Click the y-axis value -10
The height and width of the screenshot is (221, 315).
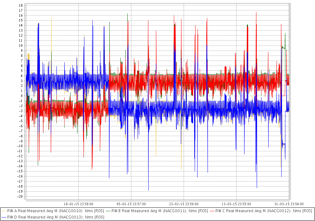(20, 146)
